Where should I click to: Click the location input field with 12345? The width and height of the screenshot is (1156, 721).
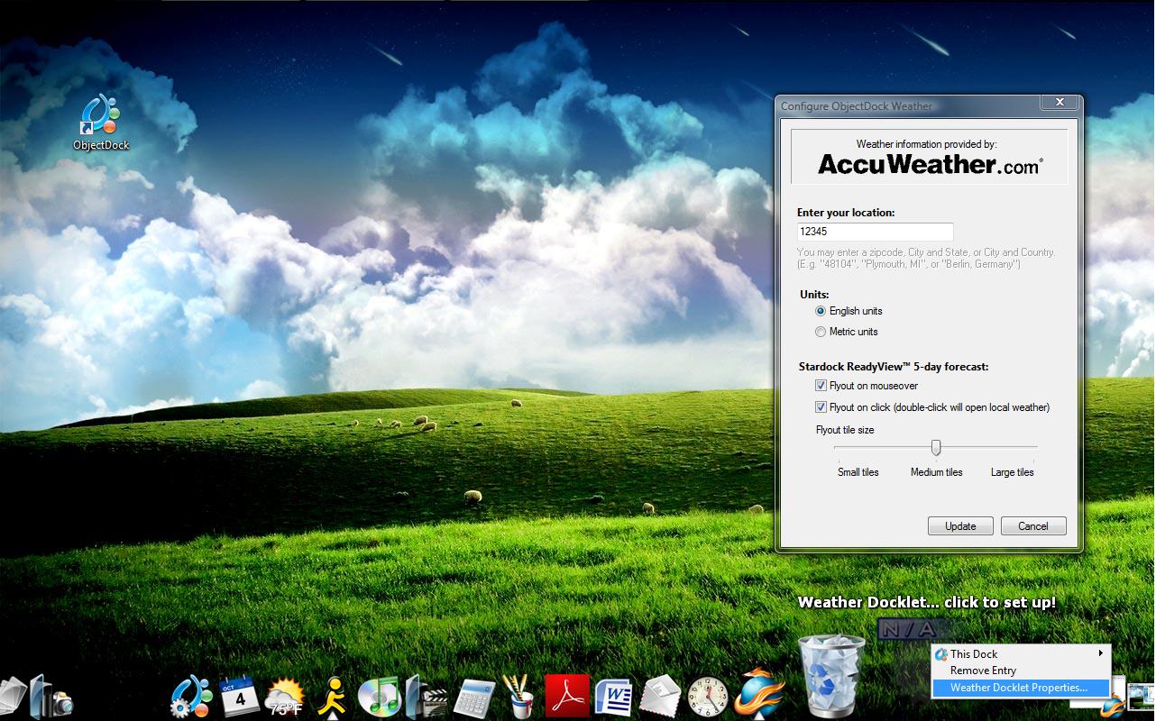point(875,232)
